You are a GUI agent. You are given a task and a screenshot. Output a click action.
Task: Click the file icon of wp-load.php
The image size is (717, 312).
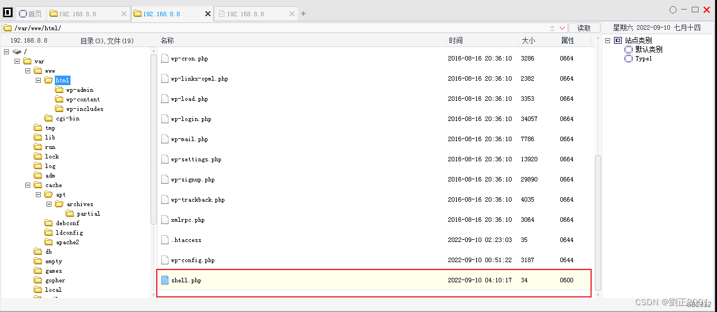point(165,99)
